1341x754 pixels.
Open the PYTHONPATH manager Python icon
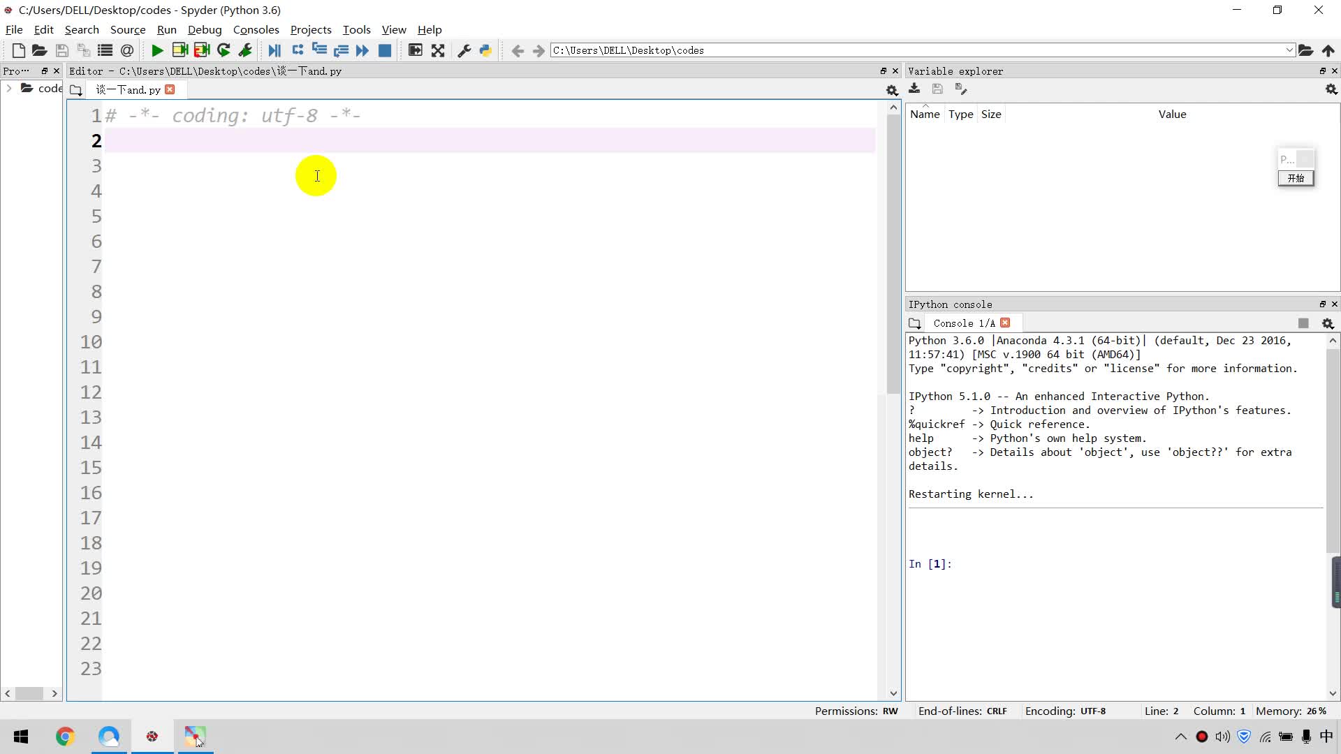[x=485, y=50]
